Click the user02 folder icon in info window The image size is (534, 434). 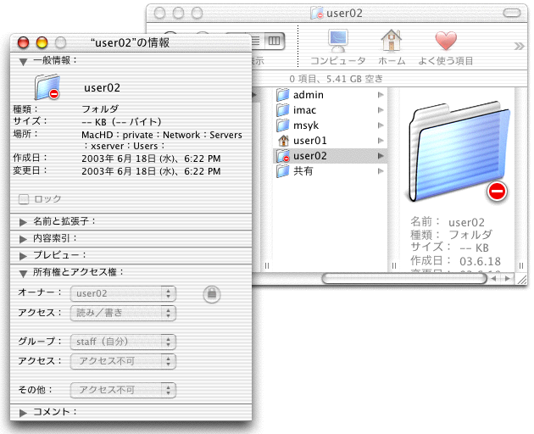tap(47, 87)
